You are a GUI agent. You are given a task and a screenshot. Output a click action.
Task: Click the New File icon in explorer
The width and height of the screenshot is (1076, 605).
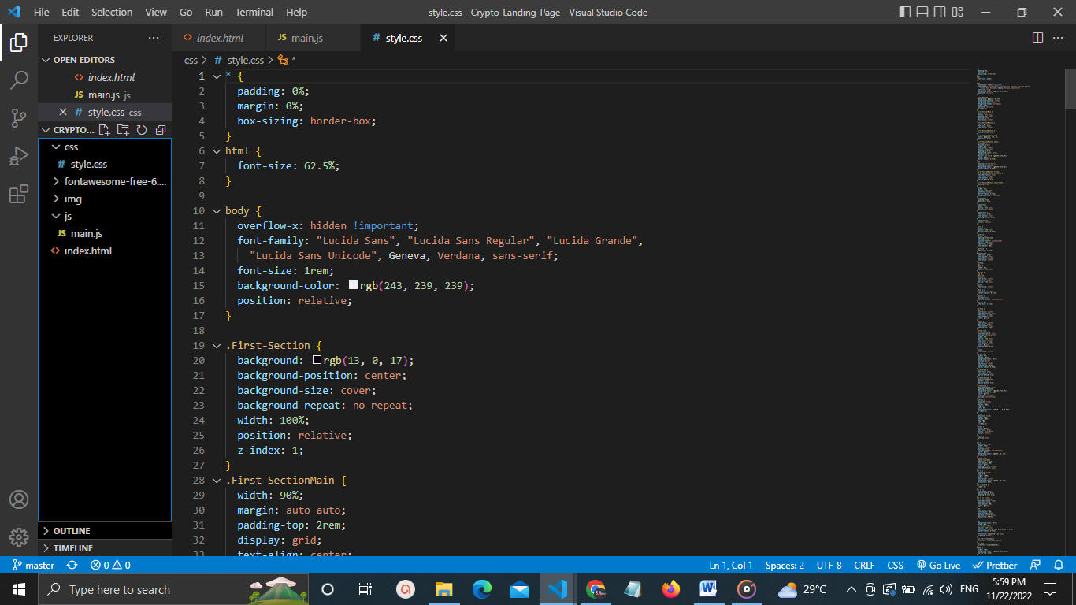104,130
